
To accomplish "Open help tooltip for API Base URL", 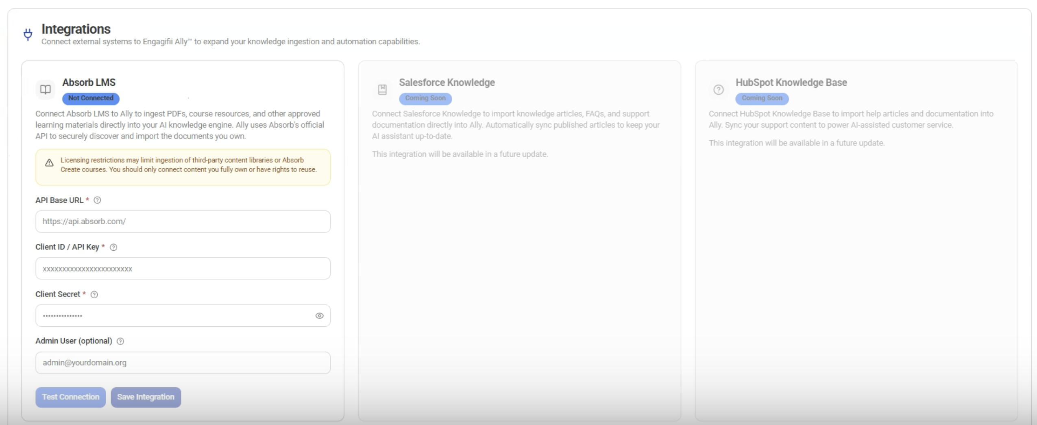I will pos(97,200).
